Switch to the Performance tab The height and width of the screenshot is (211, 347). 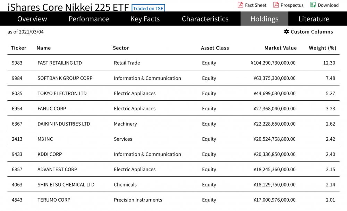click(88, 19)
